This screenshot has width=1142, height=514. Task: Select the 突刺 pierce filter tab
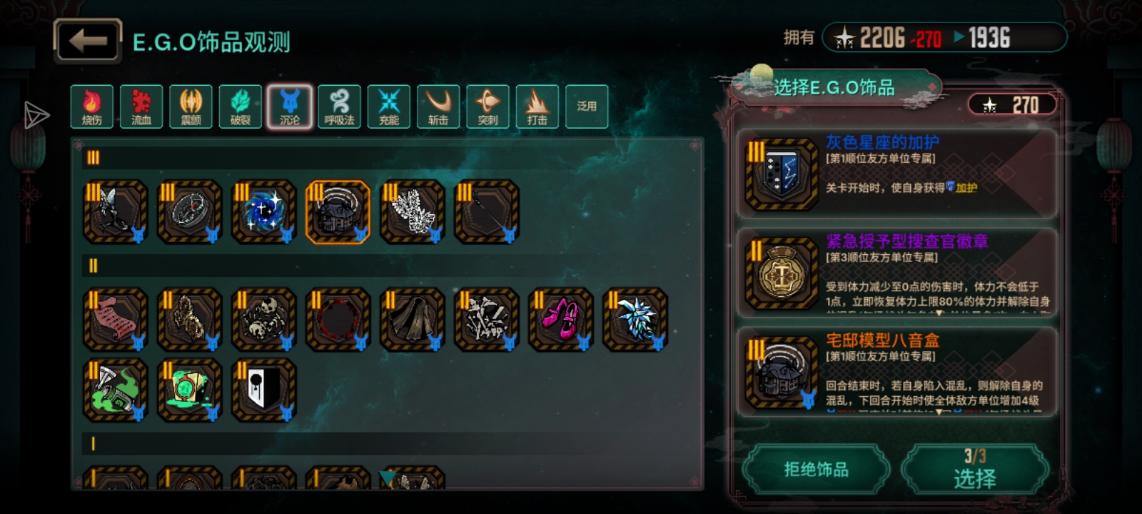click(487, 106)
